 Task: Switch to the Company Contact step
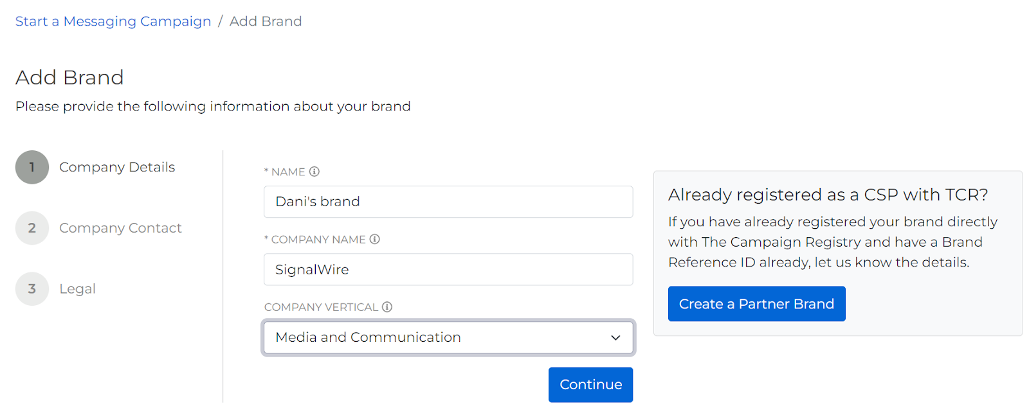[120, 228]
